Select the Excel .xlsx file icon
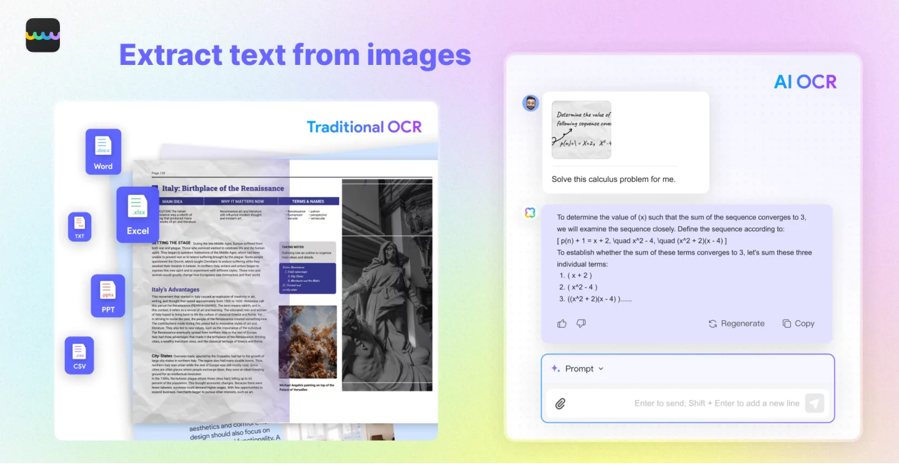The image size is (899, 470). pyautogui.click(x=137, y=215)
